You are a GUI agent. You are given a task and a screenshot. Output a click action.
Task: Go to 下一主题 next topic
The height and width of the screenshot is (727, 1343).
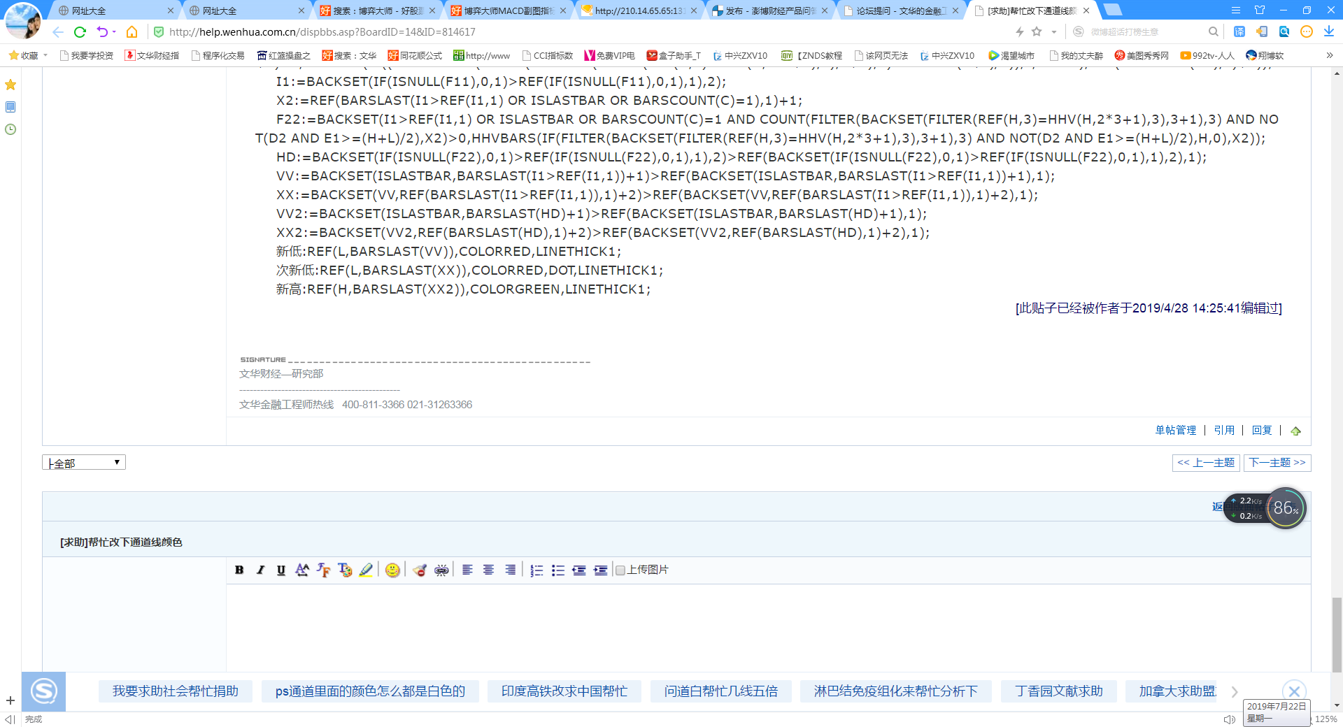[1277, 462]
